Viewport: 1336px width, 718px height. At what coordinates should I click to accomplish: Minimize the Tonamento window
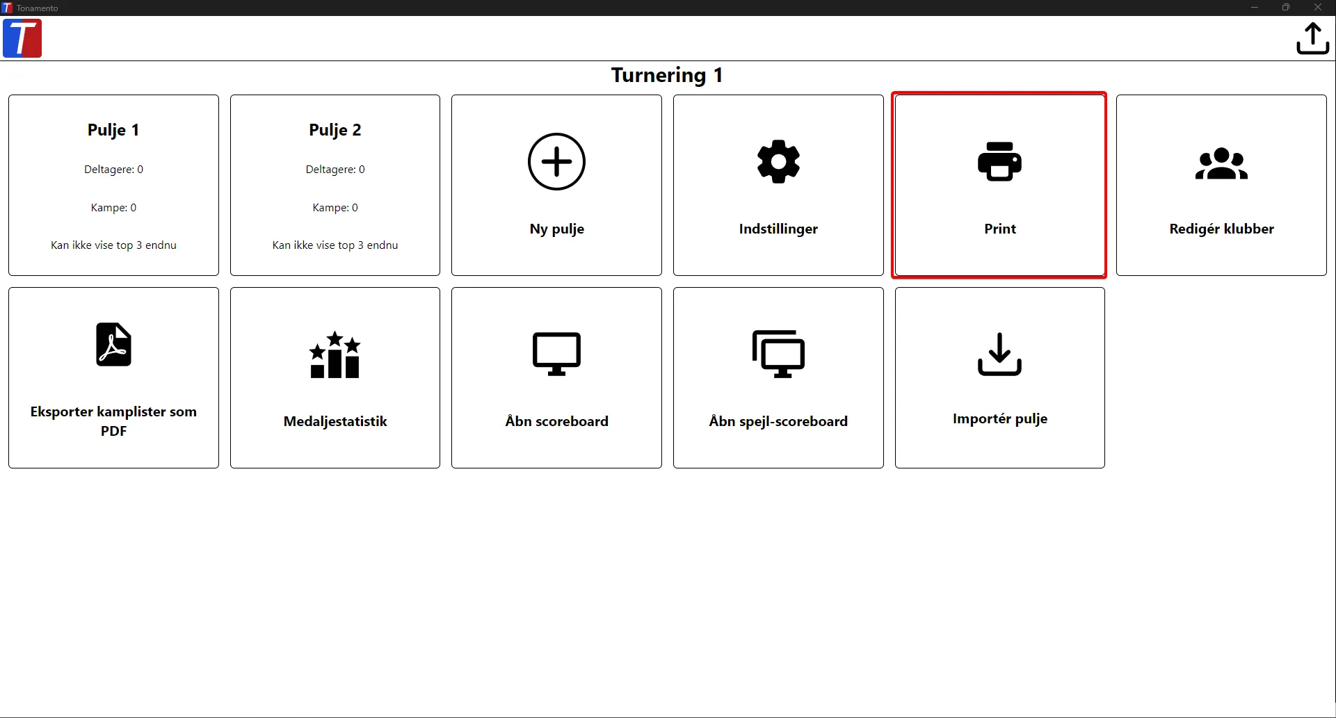point(1255,8)
